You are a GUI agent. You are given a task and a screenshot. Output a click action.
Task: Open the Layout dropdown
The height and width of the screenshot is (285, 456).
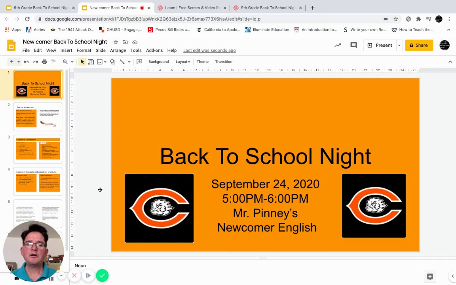(x=182, y=62)
